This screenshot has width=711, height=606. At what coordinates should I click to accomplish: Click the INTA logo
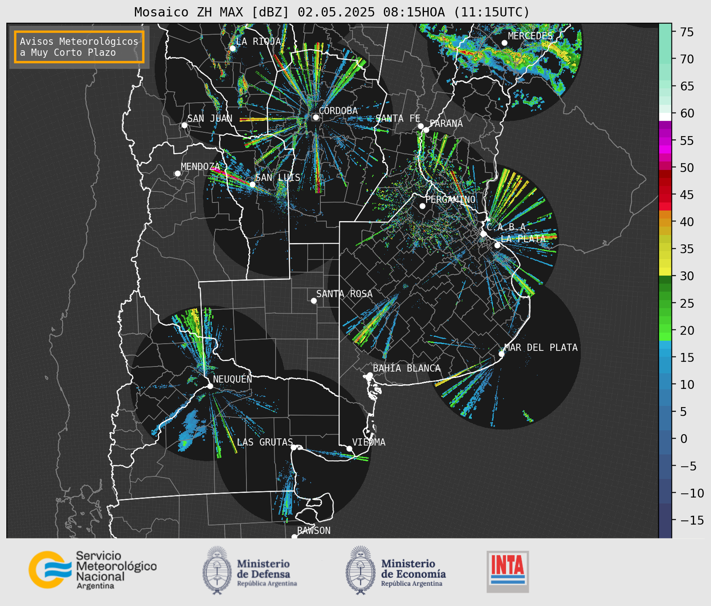click(508, 571)
